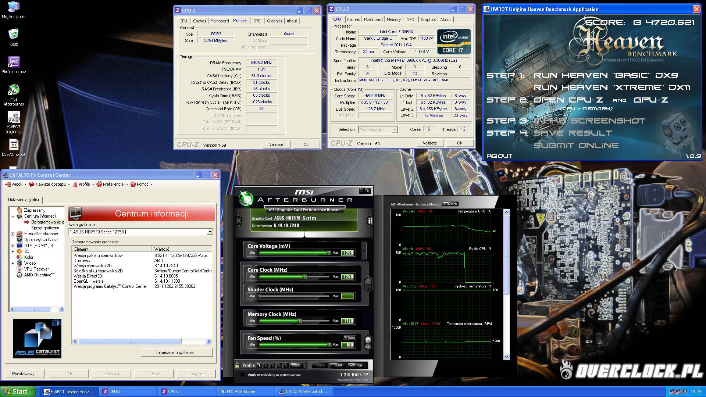This screenshot has height=397, width=706.
Task: Select Afterburner profile slot 5
Action: tap(286, 365)
